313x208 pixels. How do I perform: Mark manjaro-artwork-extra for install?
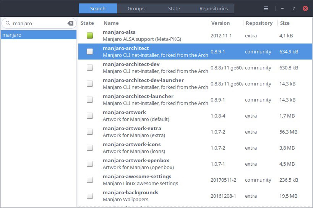tap(90, 132)
